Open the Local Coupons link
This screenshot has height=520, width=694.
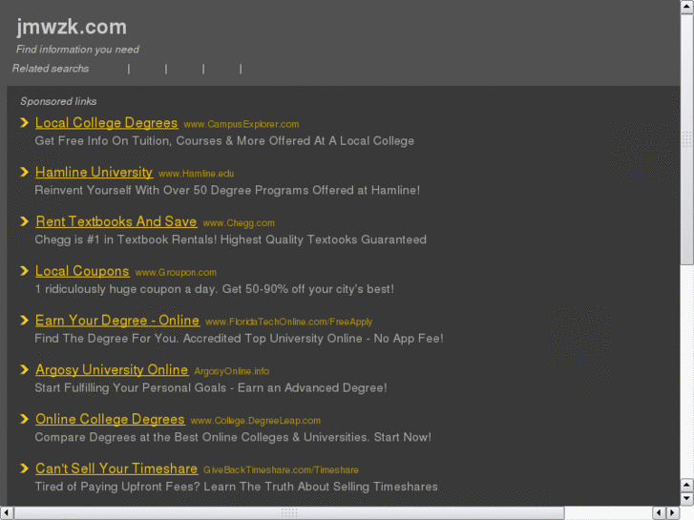[x=82, y=271]
